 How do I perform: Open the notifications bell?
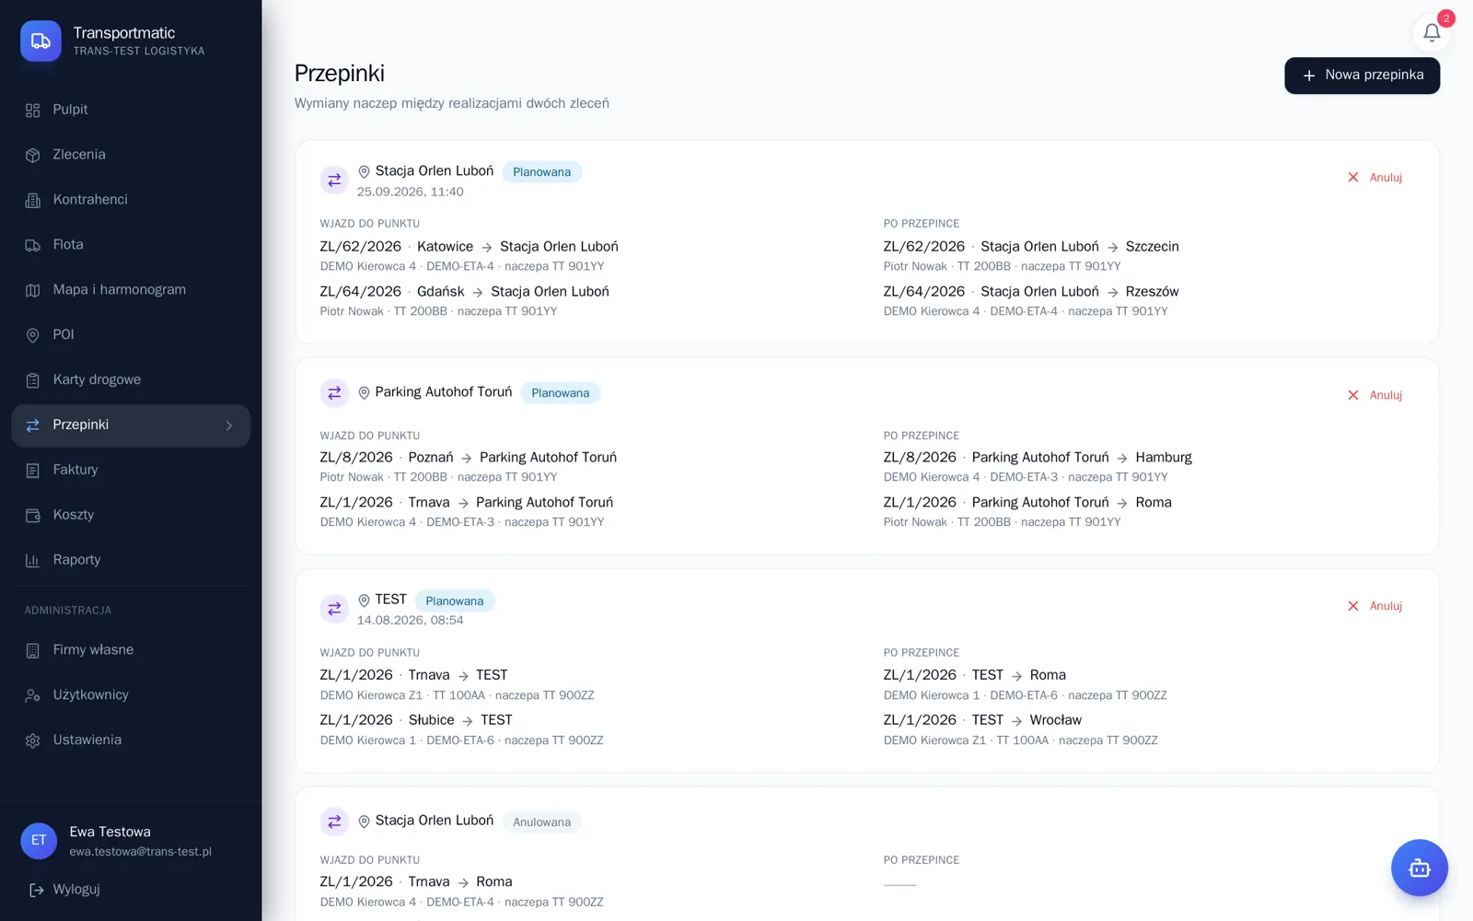click(1432, 33)
